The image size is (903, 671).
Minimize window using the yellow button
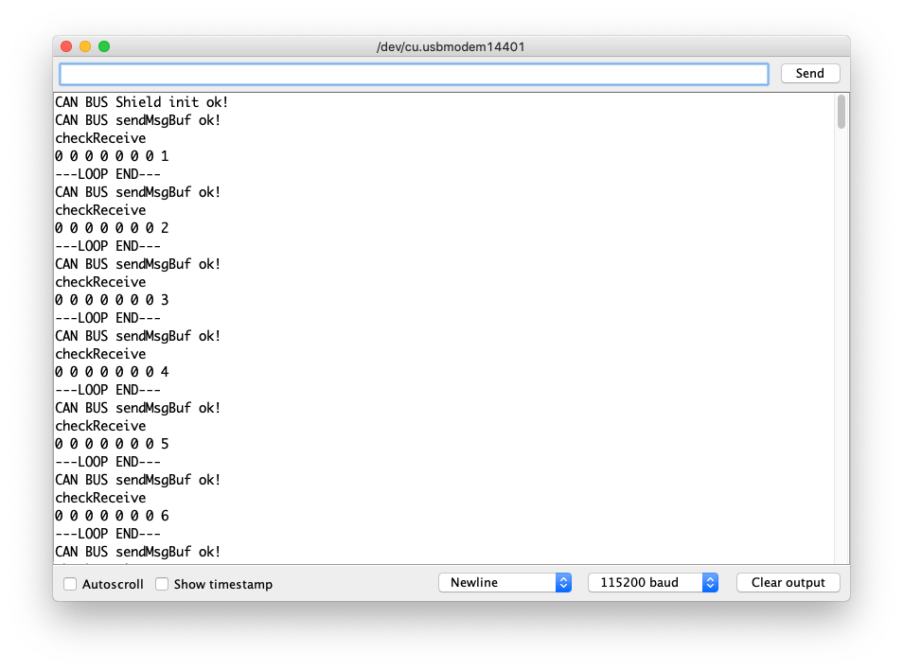point(85,46)
